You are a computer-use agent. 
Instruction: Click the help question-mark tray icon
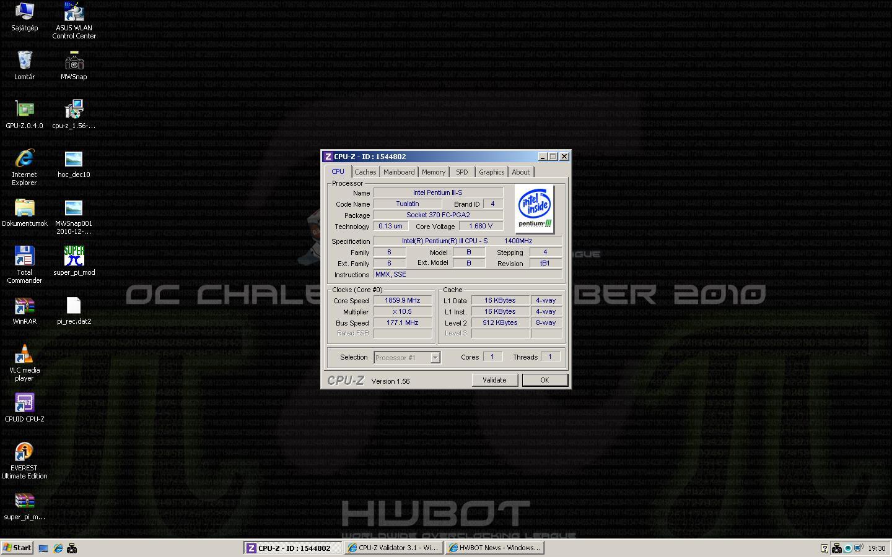(x=824, y=548)
